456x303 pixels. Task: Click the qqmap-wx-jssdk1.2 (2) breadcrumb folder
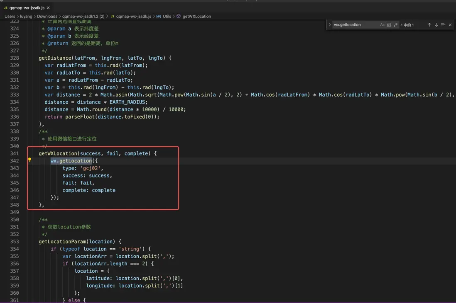coord(83,16)
